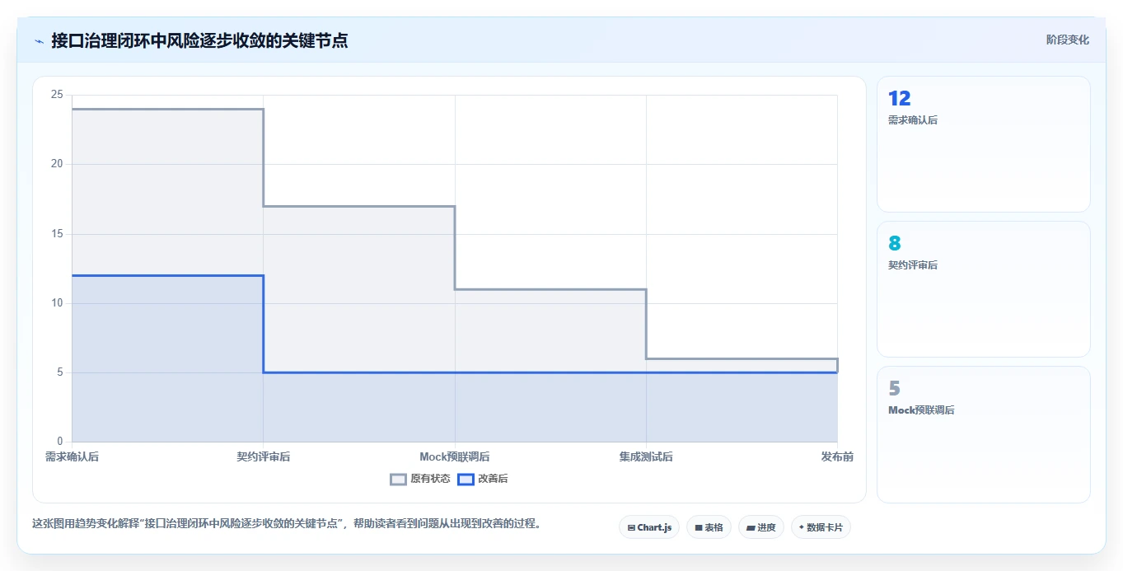Toggle the 原有状态 legend item
This screenshot has height=571, width=1123.
(x=420, y=479)
